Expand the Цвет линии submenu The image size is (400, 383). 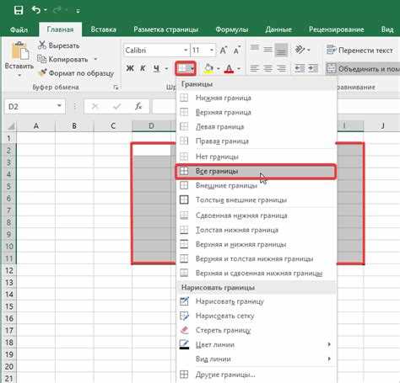coord(256,344)
